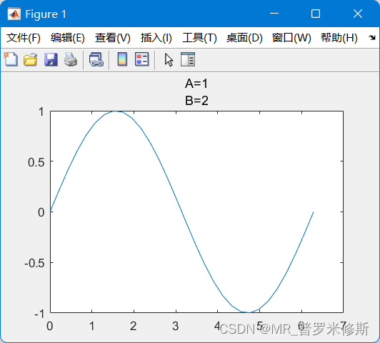Open the 桌面(D) menu

click(244, 38)
